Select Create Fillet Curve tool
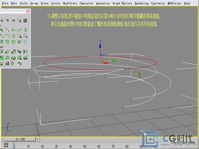Screen dimensions: 199x149 pos(7,36)
